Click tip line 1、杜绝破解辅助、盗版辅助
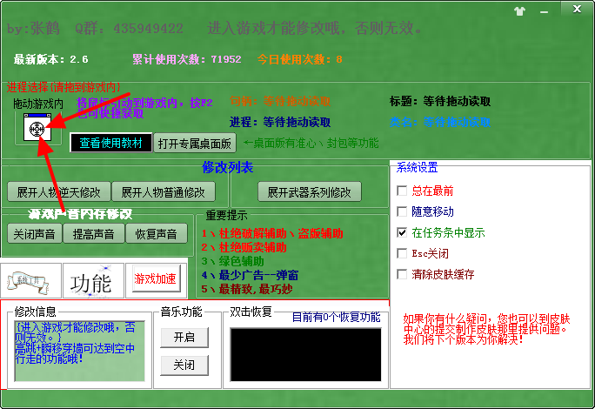Image resolution: width=595 pixels, height=409 pixels. point(272,233)
